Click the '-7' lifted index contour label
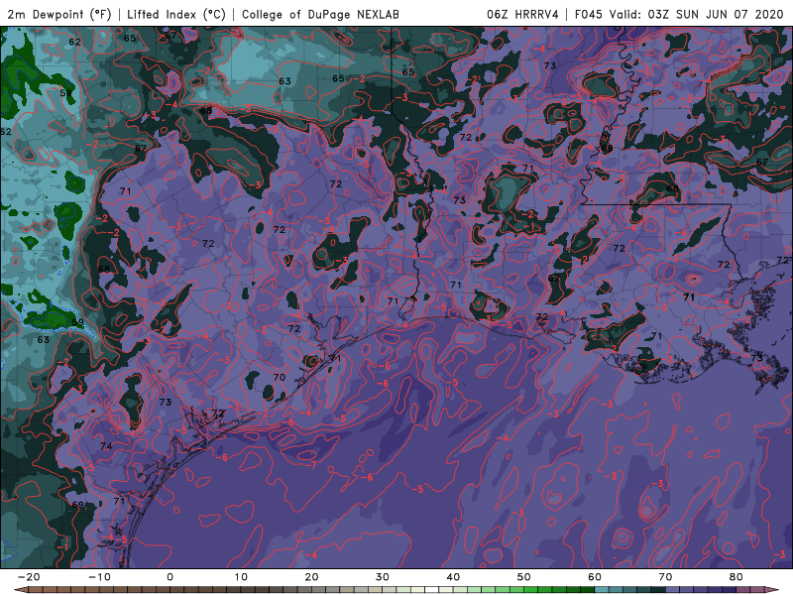The height and width of the screenshot is (595, 793). click(x=311, y=465)
